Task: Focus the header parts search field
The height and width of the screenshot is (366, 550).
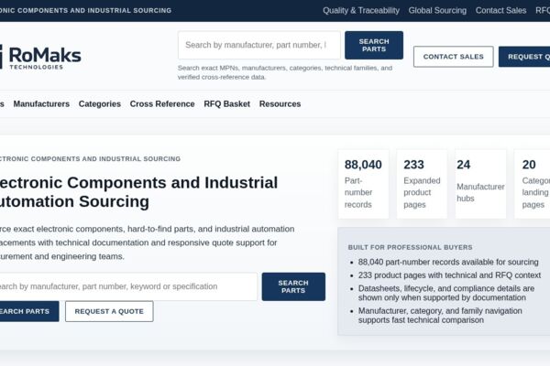Action: pyautogui.click(x=259, y=45)
